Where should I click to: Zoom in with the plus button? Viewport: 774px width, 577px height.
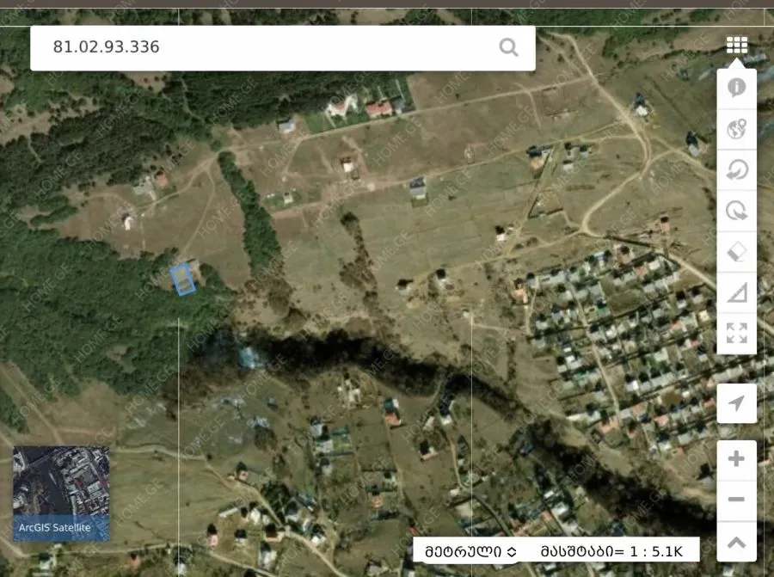(x=736, y=459)
